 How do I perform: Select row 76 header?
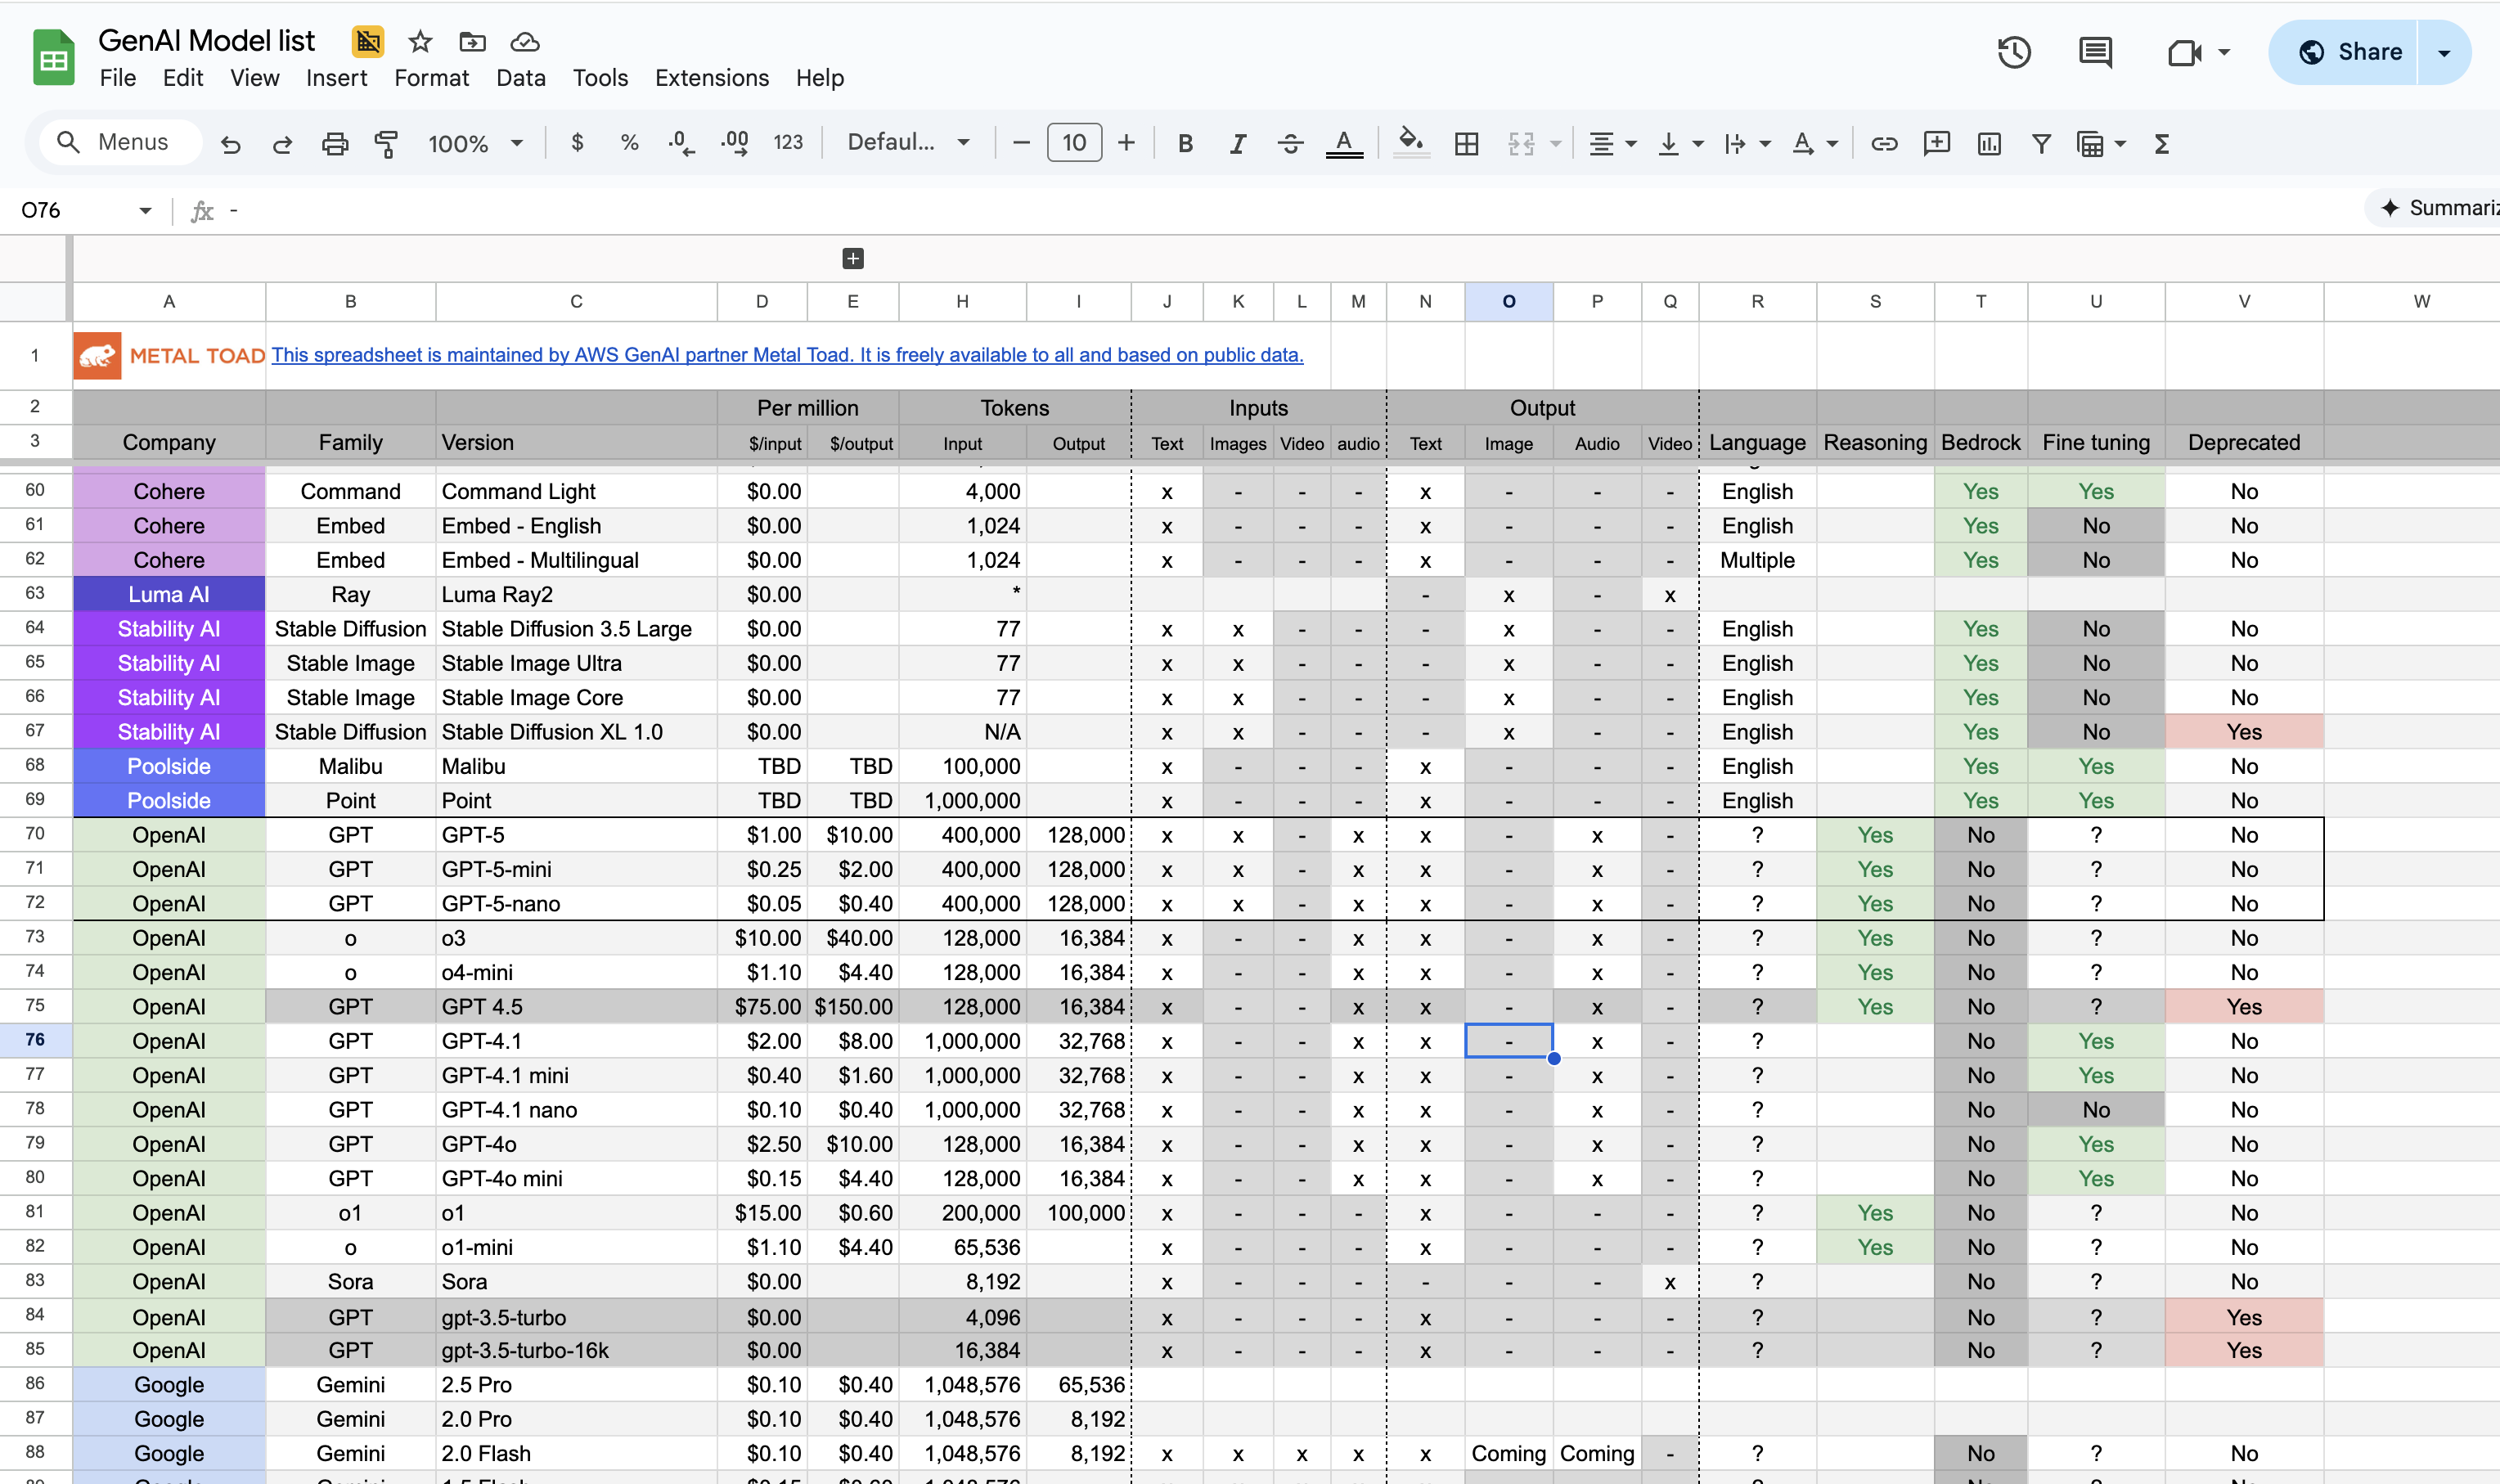tap(35, 1040)
